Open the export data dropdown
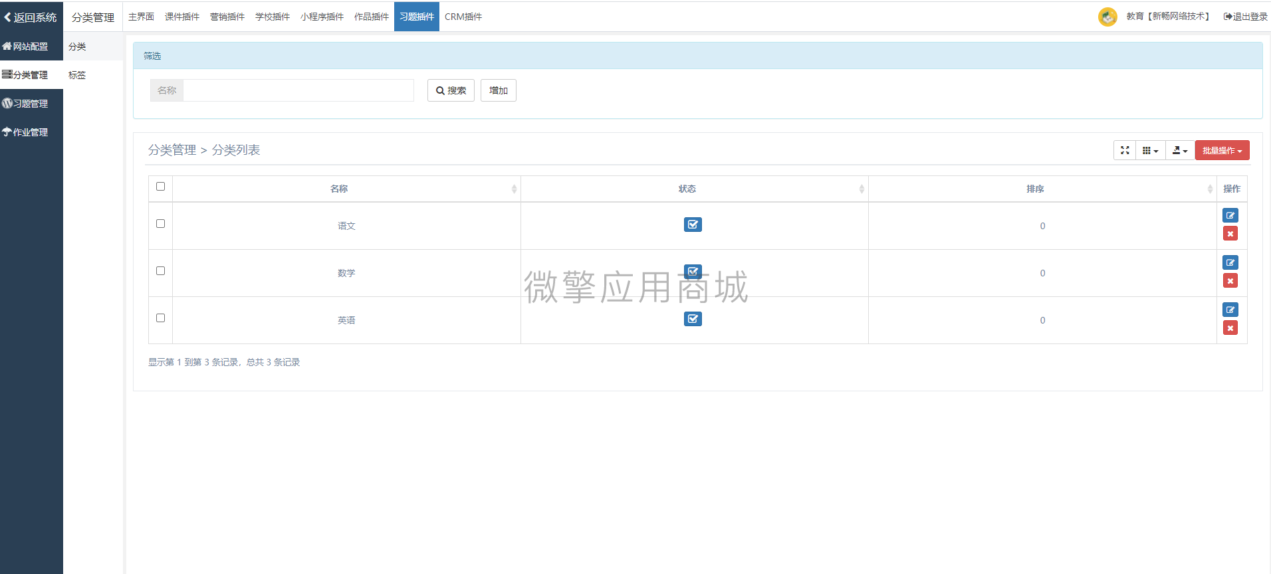Screen dimensions: 1271x574 tap(1180, 150)
